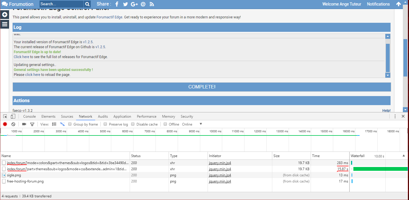409x200 pixels.
Task: Clear the network log icon
Action: coord(13,124)
